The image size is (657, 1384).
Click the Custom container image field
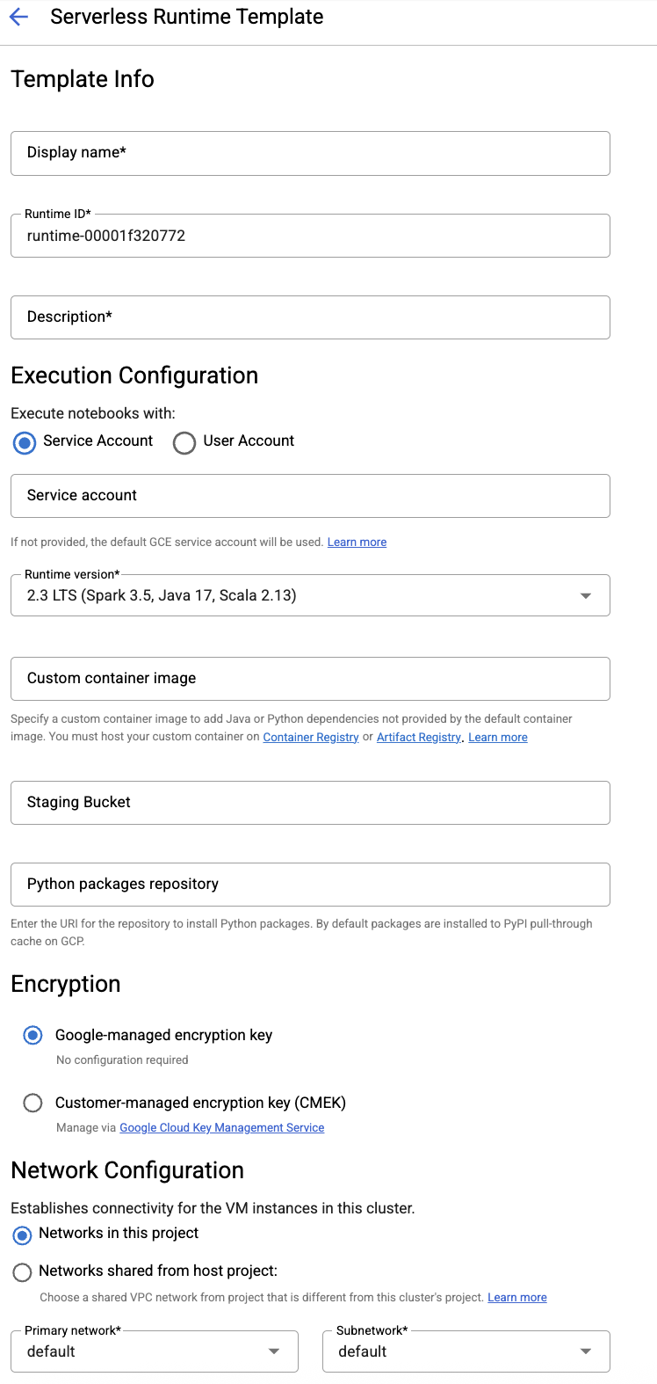click(x=310, y=679)
